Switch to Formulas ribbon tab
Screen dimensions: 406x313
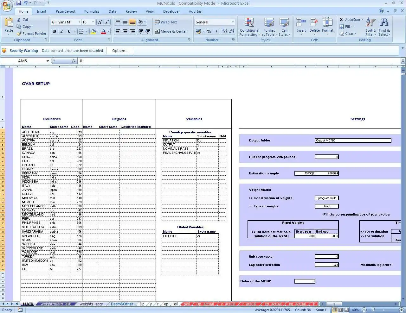92,11
